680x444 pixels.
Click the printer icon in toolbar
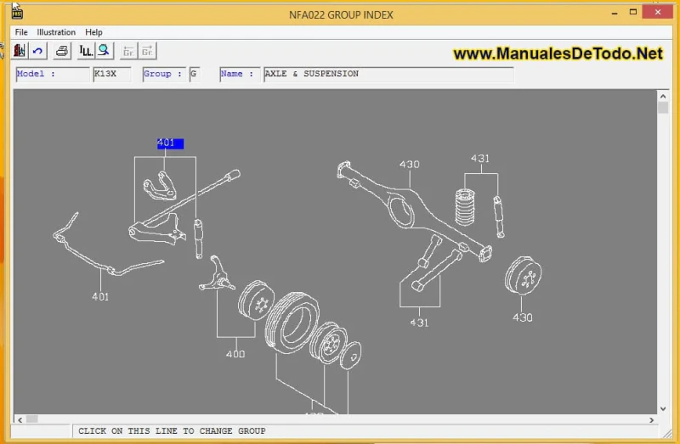(62, 51)
